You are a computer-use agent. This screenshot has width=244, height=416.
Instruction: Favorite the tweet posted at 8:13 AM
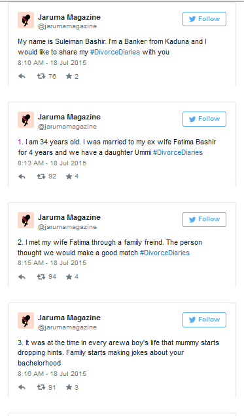[69, 177]
